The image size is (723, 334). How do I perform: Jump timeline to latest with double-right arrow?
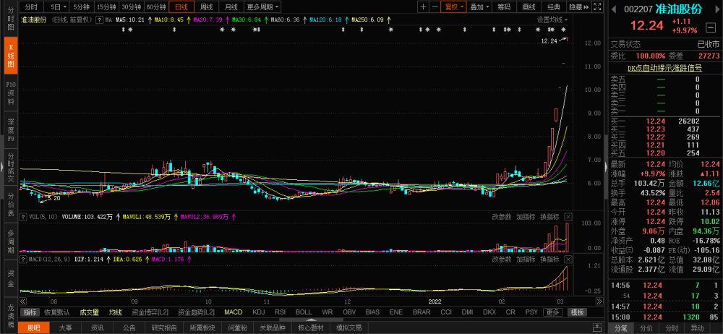(599, 301)
